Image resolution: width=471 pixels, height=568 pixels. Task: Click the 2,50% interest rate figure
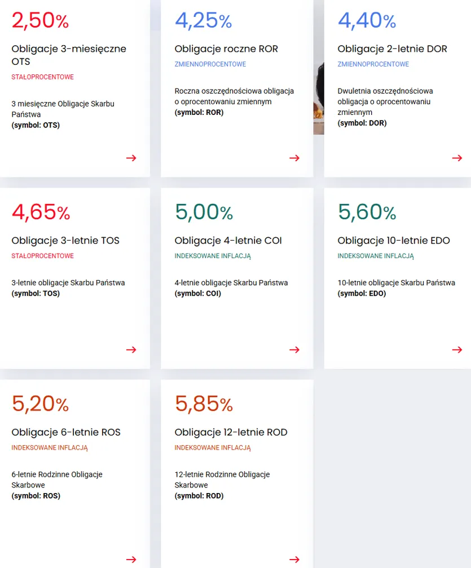[40, 21]
